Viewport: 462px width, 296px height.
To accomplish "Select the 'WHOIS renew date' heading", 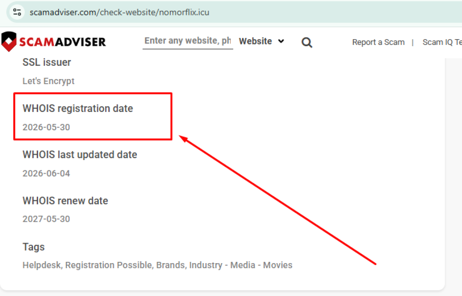I will [65, 201].
